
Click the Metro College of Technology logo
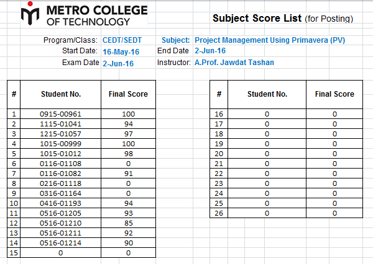tap(84, 14)
